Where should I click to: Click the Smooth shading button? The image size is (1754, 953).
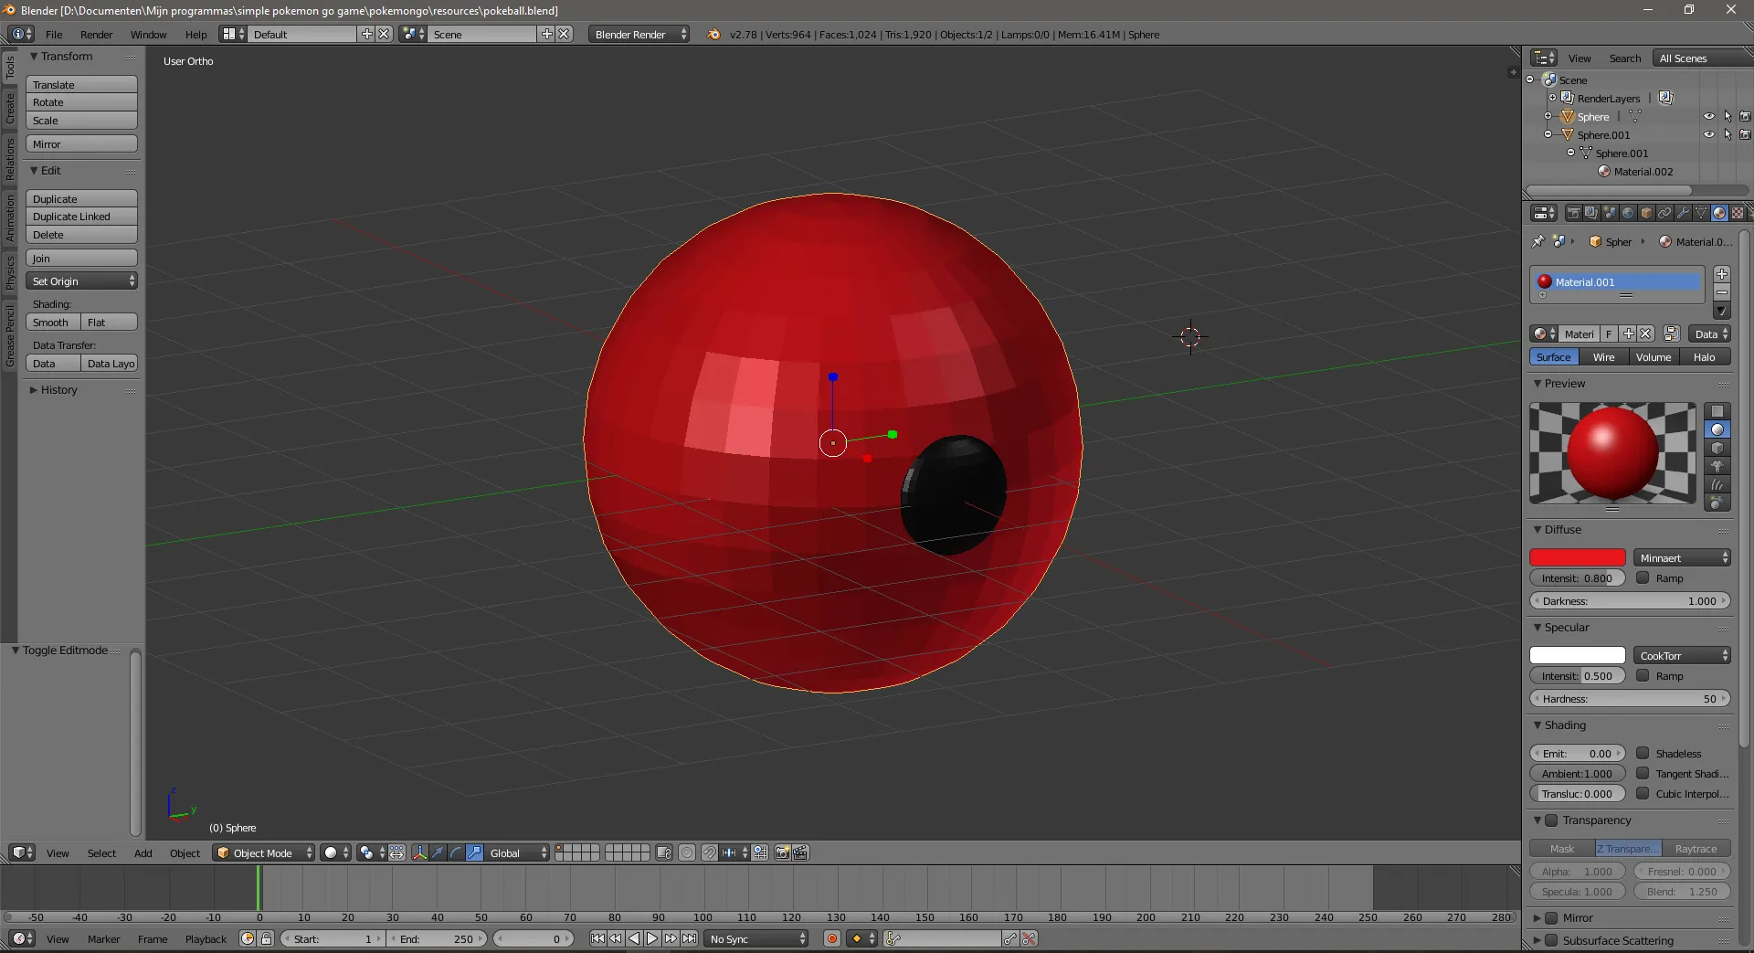51,323
